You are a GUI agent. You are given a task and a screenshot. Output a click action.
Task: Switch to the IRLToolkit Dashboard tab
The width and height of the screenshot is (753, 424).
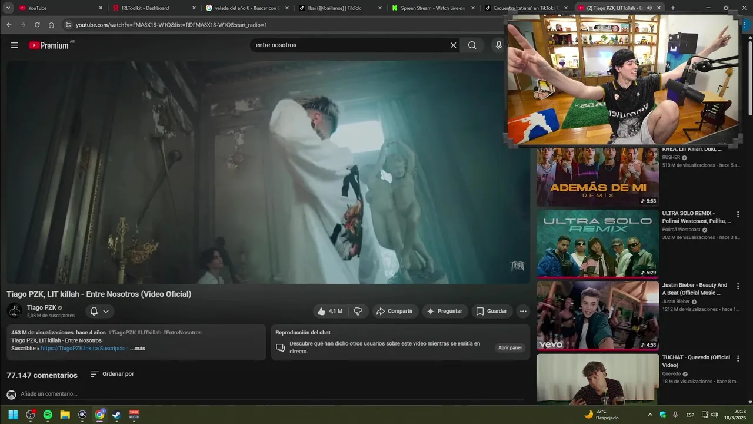(154, 8)
